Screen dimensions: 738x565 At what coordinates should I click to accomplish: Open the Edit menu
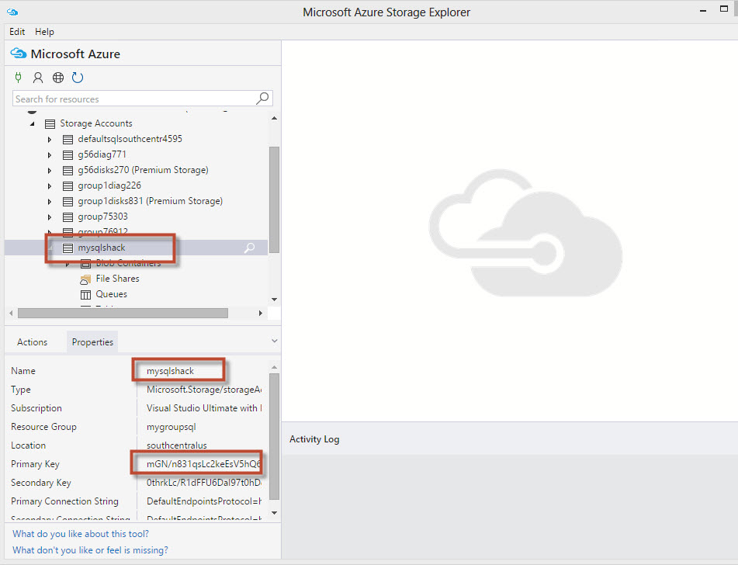(17, 32)
